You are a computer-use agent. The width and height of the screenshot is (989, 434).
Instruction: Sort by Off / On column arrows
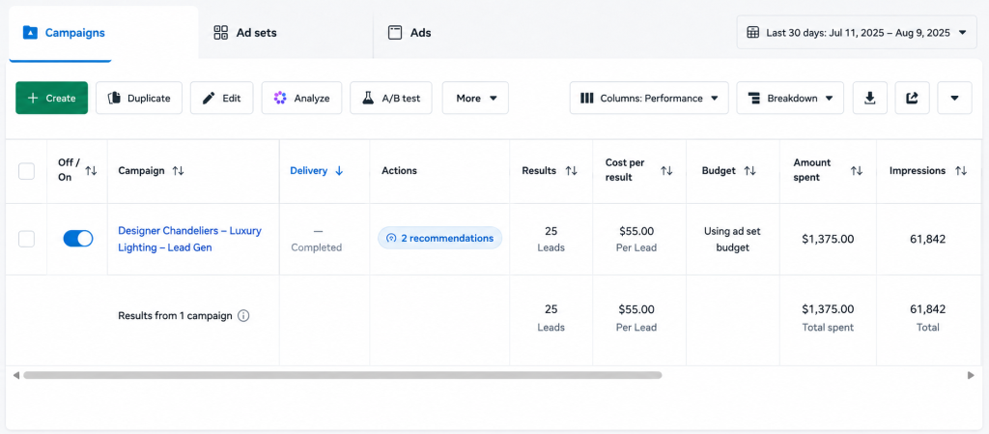(x=92, y=170)
